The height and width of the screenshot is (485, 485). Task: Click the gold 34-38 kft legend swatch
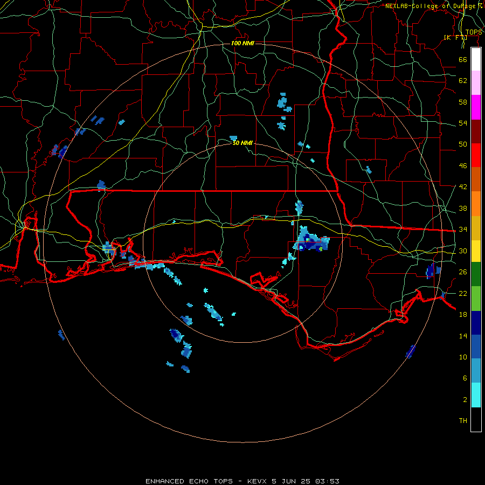(x=476, y=228)
